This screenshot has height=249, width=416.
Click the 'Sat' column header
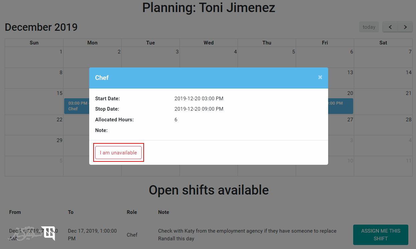(383, 43)
